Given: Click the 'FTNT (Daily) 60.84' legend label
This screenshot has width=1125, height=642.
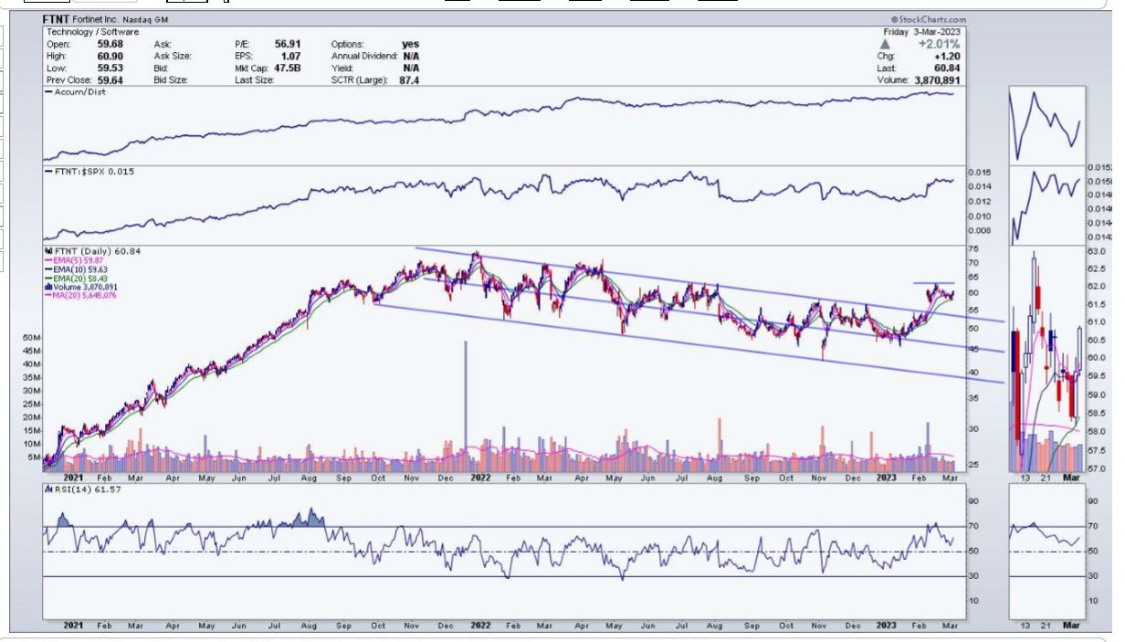Looking at the screenshot, I should [96, 251].
